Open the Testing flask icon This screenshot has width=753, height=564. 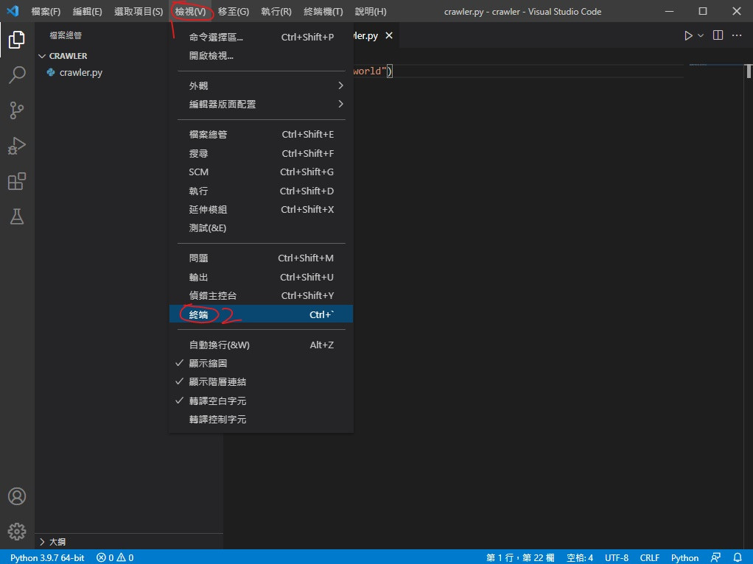point(17,216)
